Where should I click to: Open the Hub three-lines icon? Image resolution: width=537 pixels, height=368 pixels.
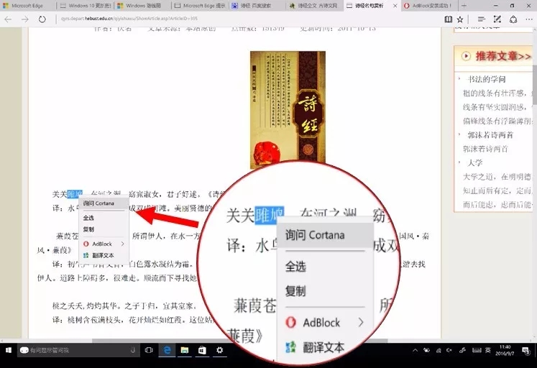(481, 19)
